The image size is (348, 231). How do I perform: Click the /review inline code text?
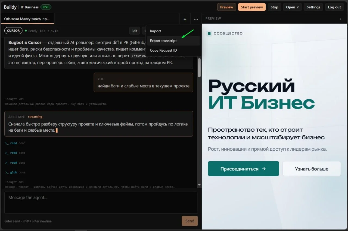click(139, 56)
